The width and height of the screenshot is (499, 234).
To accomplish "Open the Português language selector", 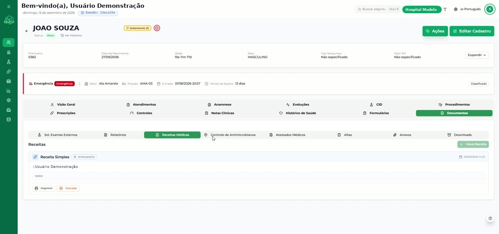I will 470,9.
